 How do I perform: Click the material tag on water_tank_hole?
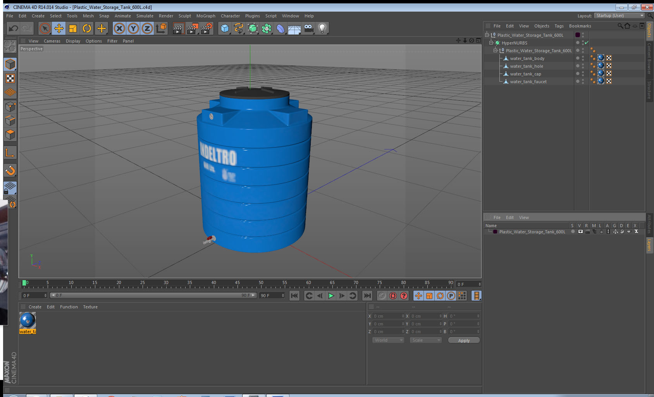tap(601, 65)
